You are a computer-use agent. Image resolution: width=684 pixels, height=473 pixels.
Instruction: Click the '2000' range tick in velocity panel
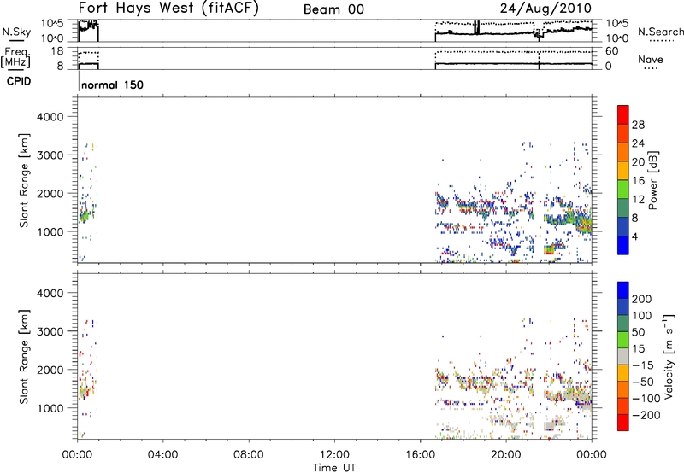[x=50, y=370]
